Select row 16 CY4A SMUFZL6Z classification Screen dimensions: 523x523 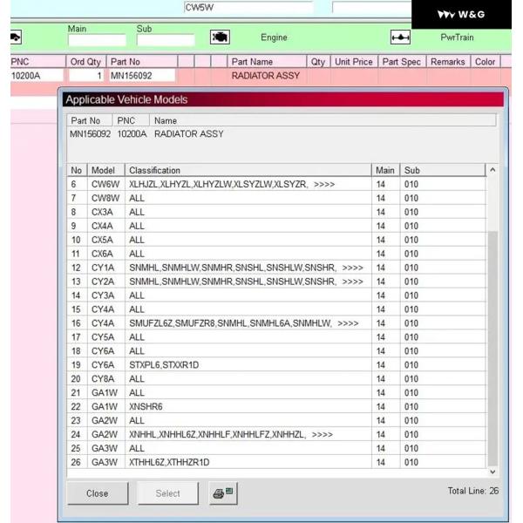click(276, 323)
